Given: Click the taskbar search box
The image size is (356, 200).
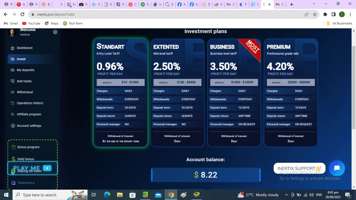Looking at the screenshot, I should (50, 195).
